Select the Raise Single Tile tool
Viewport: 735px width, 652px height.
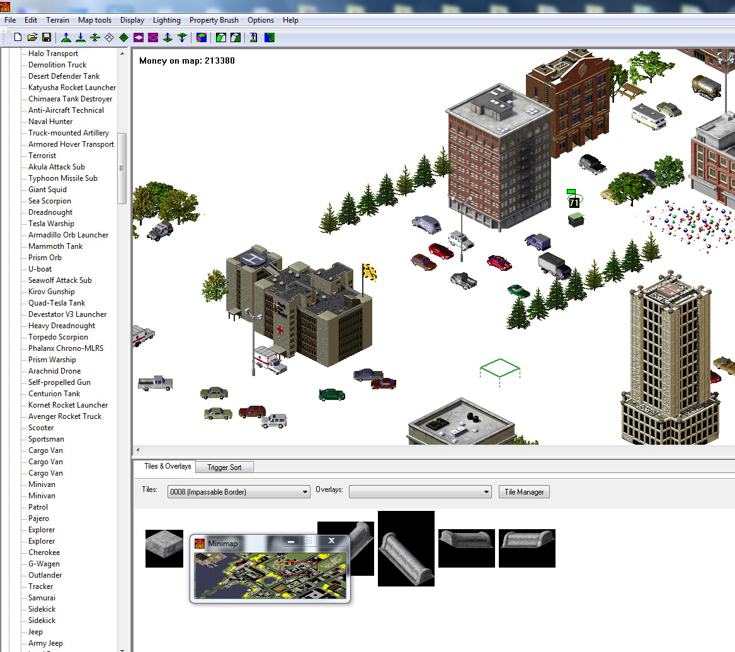point(168,38)
